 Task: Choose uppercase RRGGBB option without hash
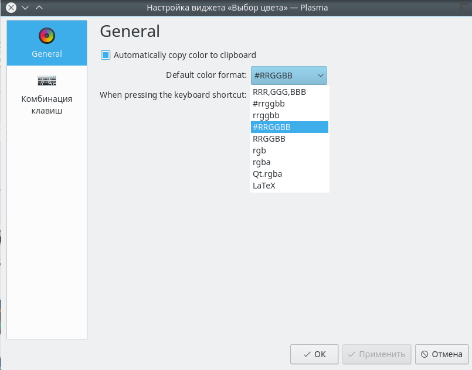pos(289,139)
